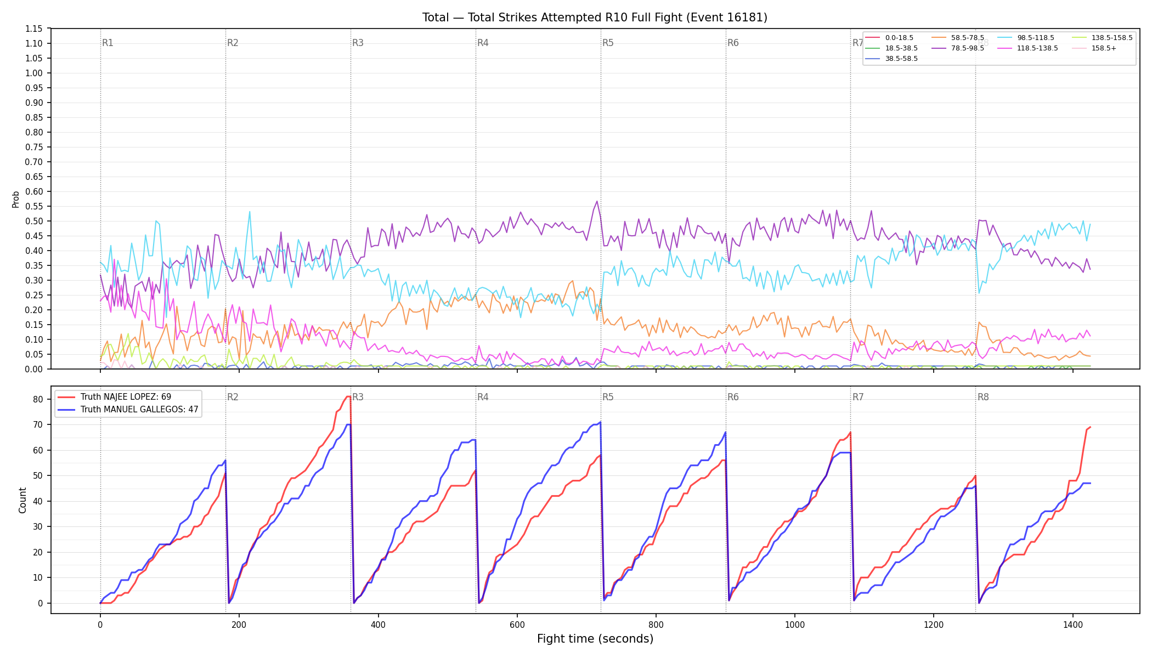Click the R5 round marker in Count chart
The image size is (1152, 658).
pos(608,397)
